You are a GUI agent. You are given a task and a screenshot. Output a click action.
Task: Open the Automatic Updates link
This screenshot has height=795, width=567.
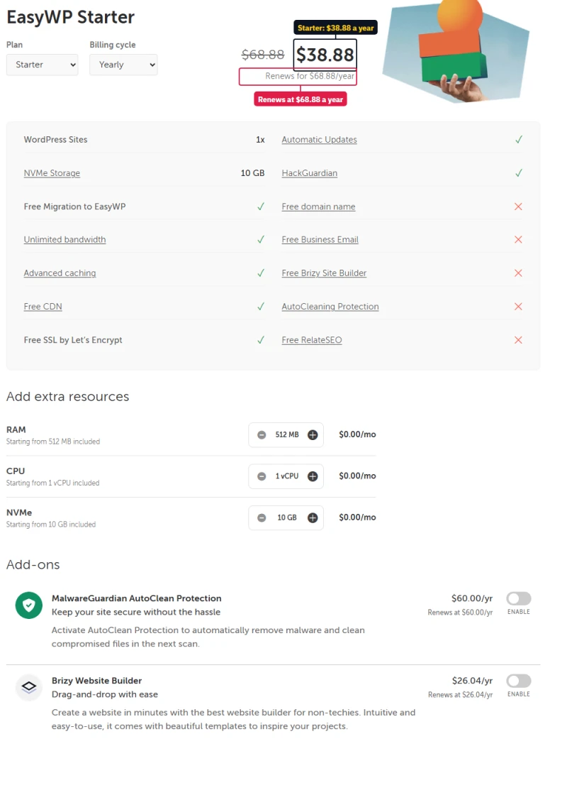pos(320,139)
